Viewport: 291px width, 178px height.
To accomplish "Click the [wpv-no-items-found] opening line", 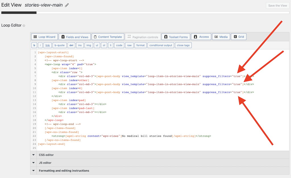I will pos(62,132).
